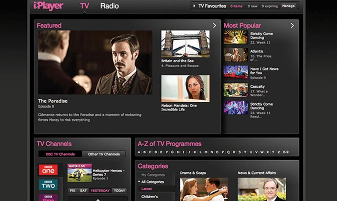Click News & Current Affairs heading
Viewport: 337px width, 201px height.
257,173
